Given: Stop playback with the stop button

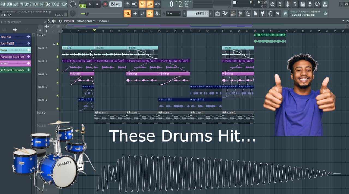Looking at the screenshot, I should point(97,4).
